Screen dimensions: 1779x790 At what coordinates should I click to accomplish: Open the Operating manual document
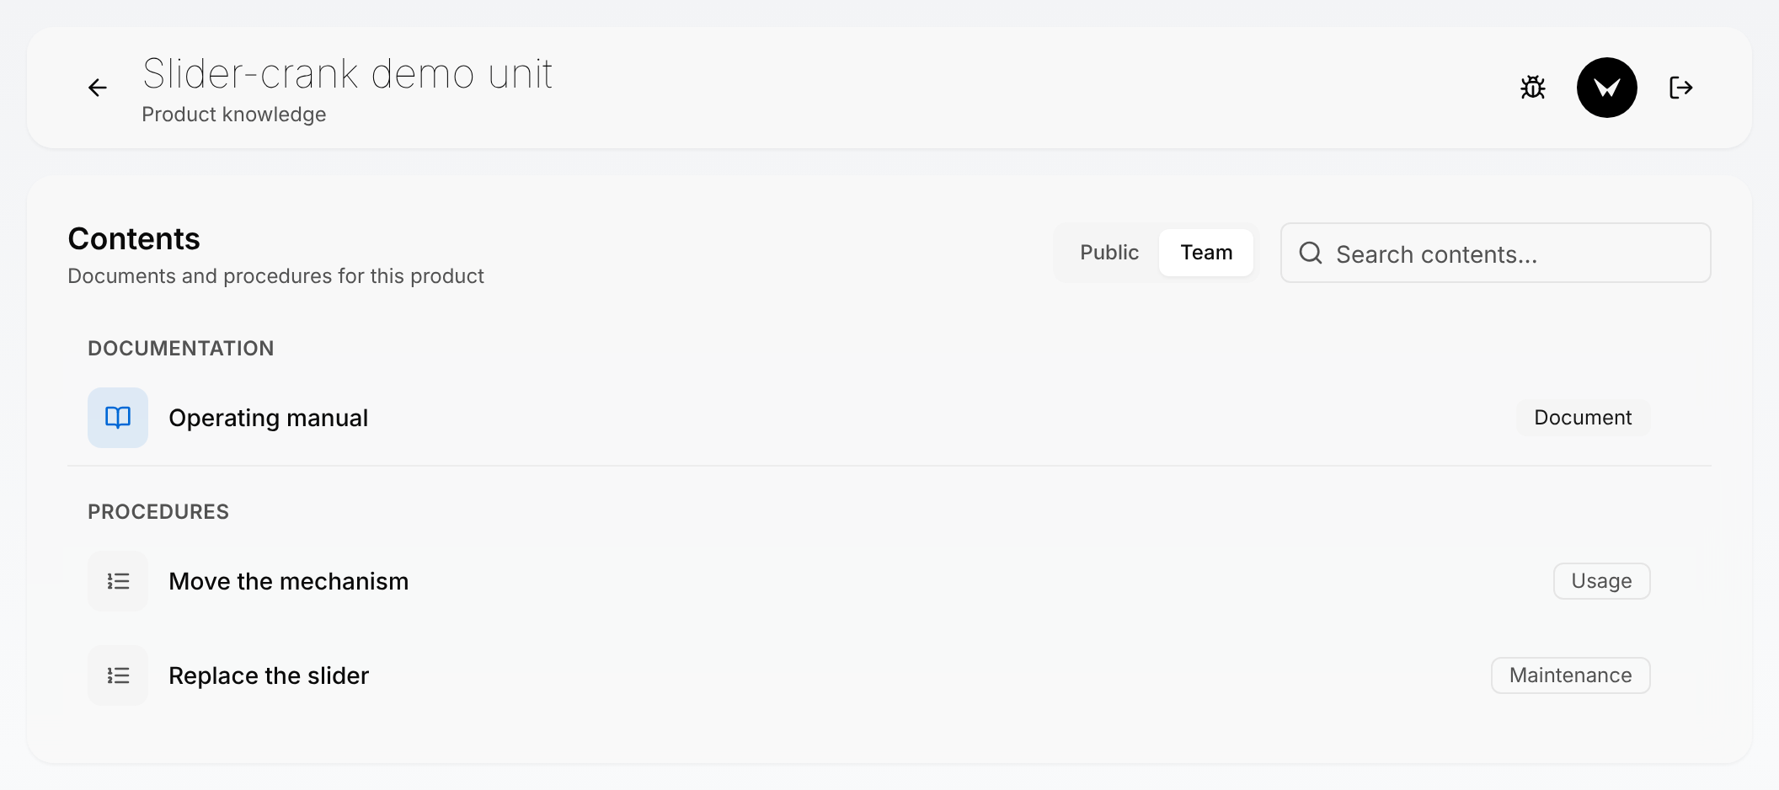click(889, 418)
